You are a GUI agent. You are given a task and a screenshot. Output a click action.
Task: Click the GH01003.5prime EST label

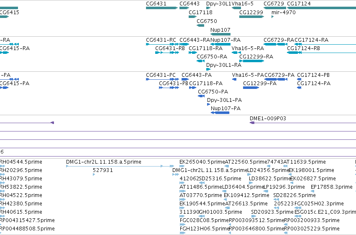[x=220, y=212]
